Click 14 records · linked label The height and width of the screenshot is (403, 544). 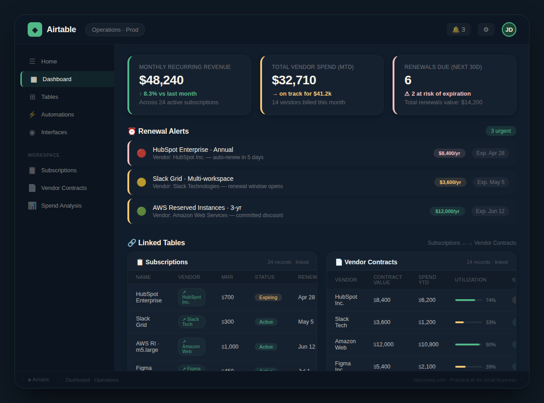487,262
